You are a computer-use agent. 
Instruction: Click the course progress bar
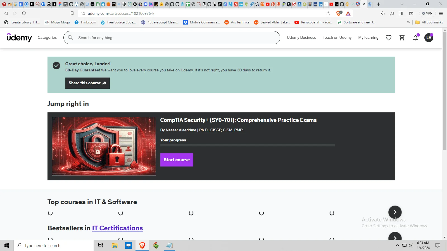tap(248, 145)
